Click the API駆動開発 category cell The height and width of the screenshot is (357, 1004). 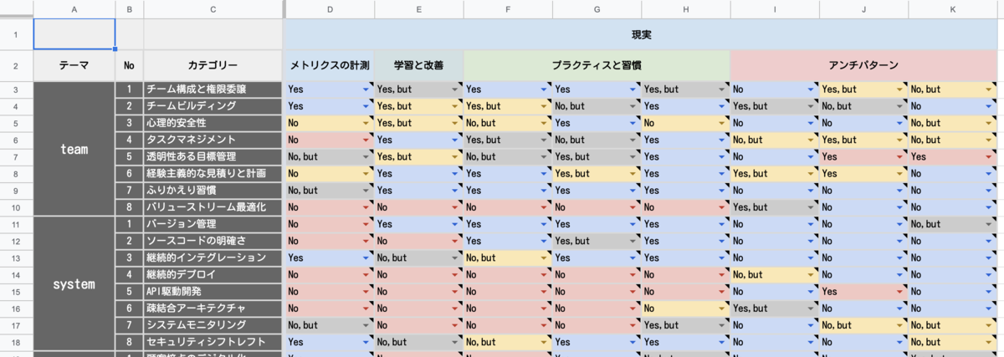tap(213, 291)
